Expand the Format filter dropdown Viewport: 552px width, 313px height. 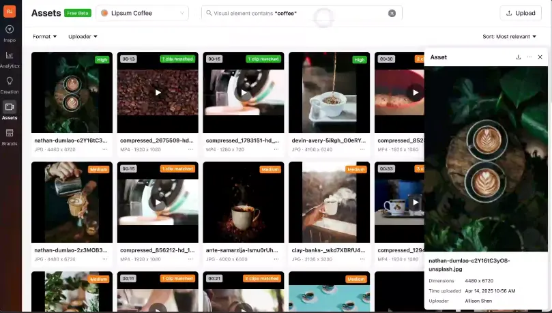(x=44, y=37)
